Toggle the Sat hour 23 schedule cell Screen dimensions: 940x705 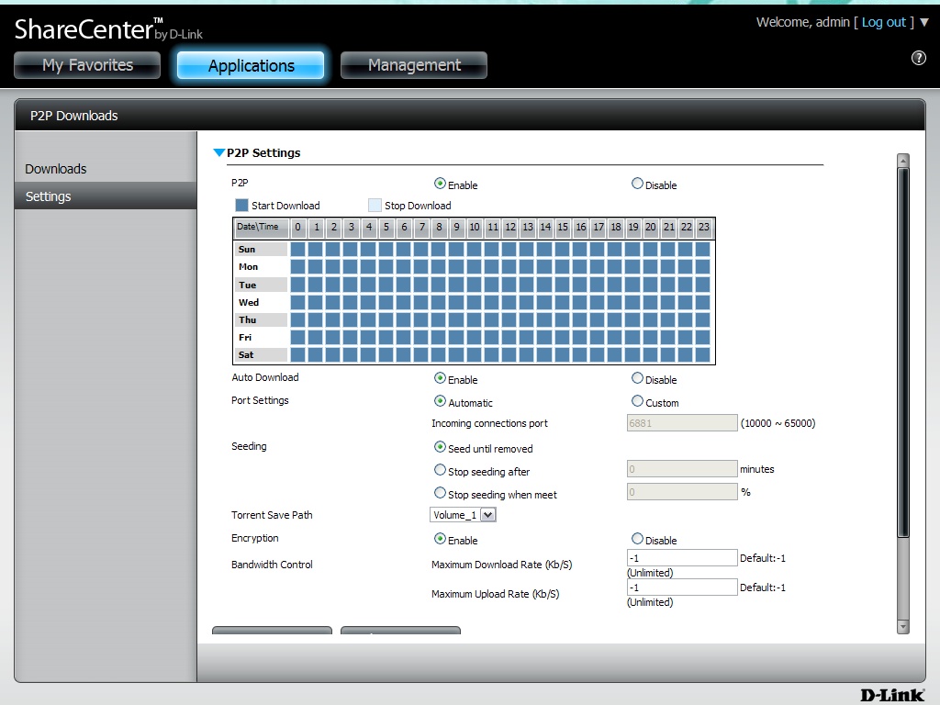tap(703, 355)
